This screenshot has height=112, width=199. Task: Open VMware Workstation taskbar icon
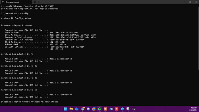click(x=94, y=109)
